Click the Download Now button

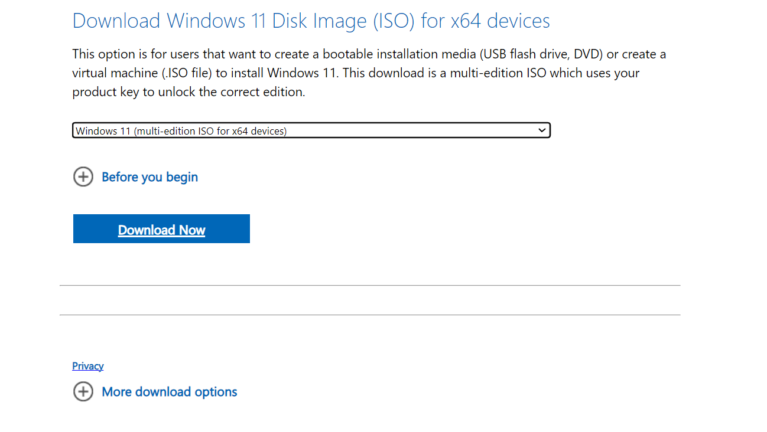click(x=161, y=229)
